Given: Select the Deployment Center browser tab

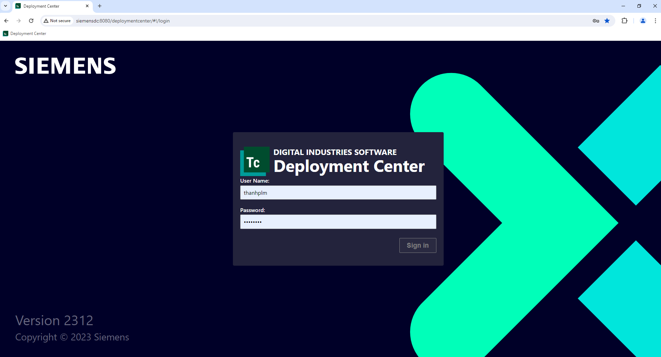Looking at the screenshot, I should tap(48, 6).
